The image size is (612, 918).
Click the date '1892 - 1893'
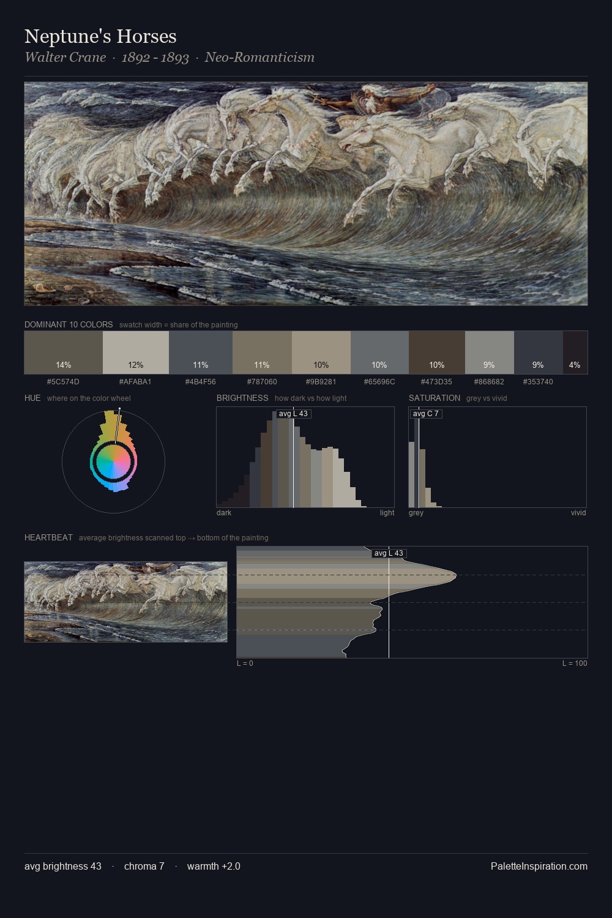pyautogui.click(x=155, y=58)
